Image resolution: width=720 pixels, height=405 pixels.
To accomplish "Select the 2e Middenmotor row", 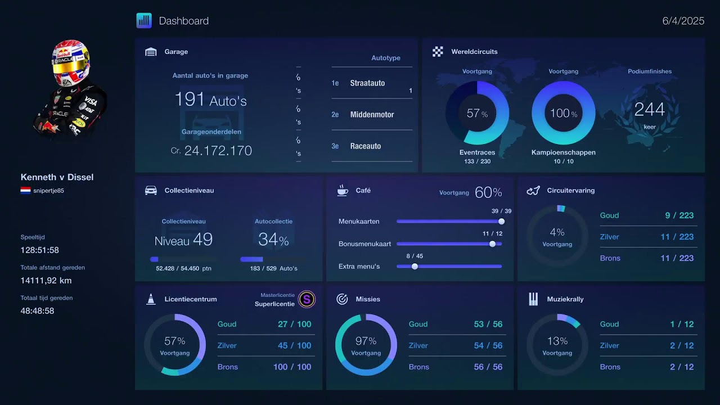I will point(372,115).
